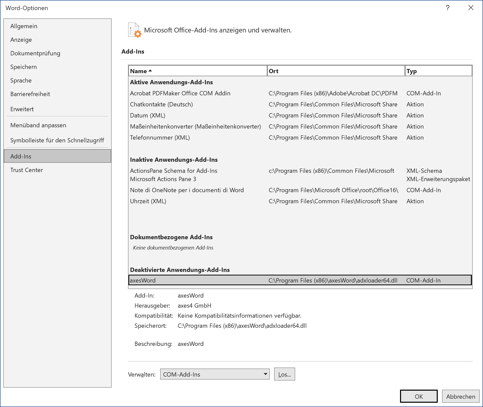Click Keine dokumentbezogenen Add-Ins text
The image size is (483, 407).
[x=173, y=248]
